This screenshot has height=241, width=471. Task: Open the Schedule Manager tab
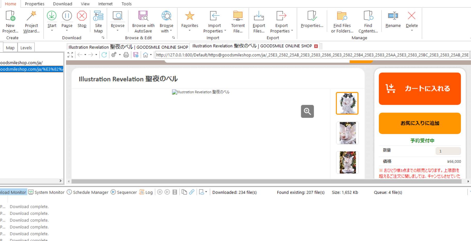coord(88,192)
